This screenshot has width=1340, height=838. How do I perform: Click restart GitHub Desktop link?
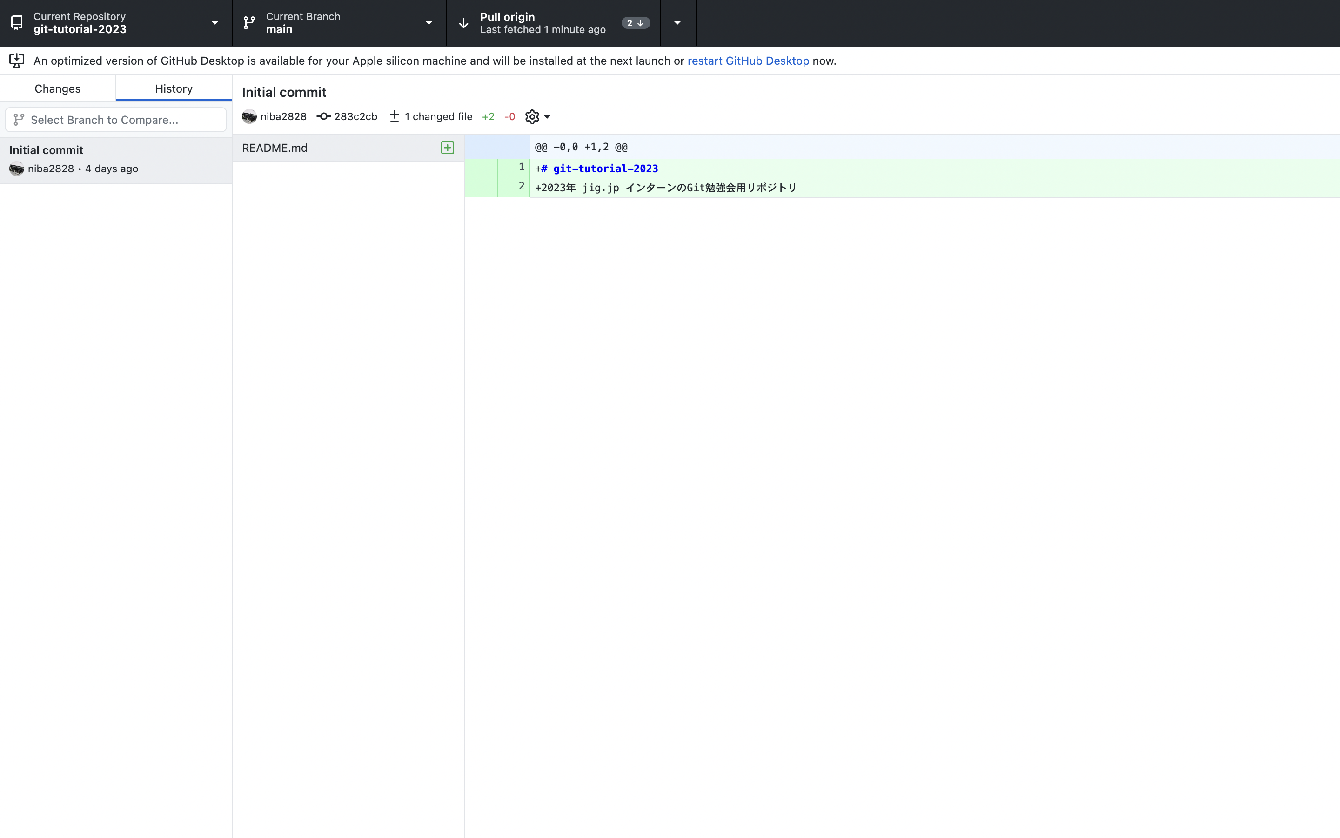click(748, 61)
